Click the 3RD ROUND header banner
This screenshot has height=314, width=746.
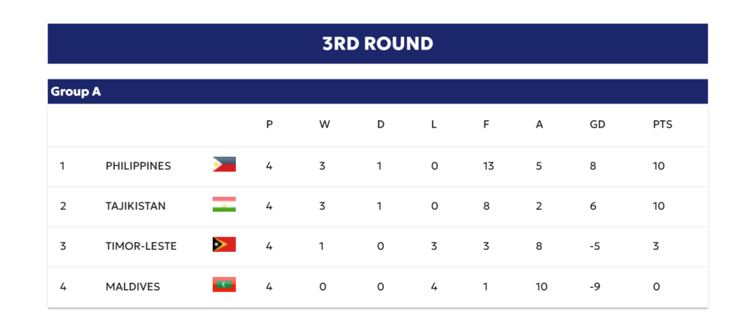[377, 44]
